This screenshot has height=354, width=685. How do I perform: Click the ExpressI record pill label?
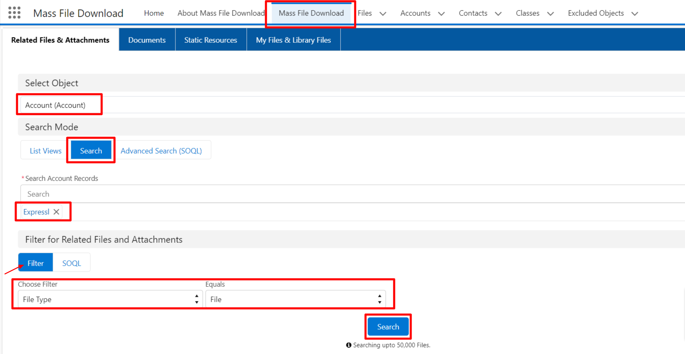point(36,212)
